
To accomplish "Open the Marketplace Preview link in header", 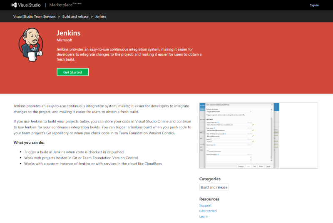I will [x=65, y=5].
